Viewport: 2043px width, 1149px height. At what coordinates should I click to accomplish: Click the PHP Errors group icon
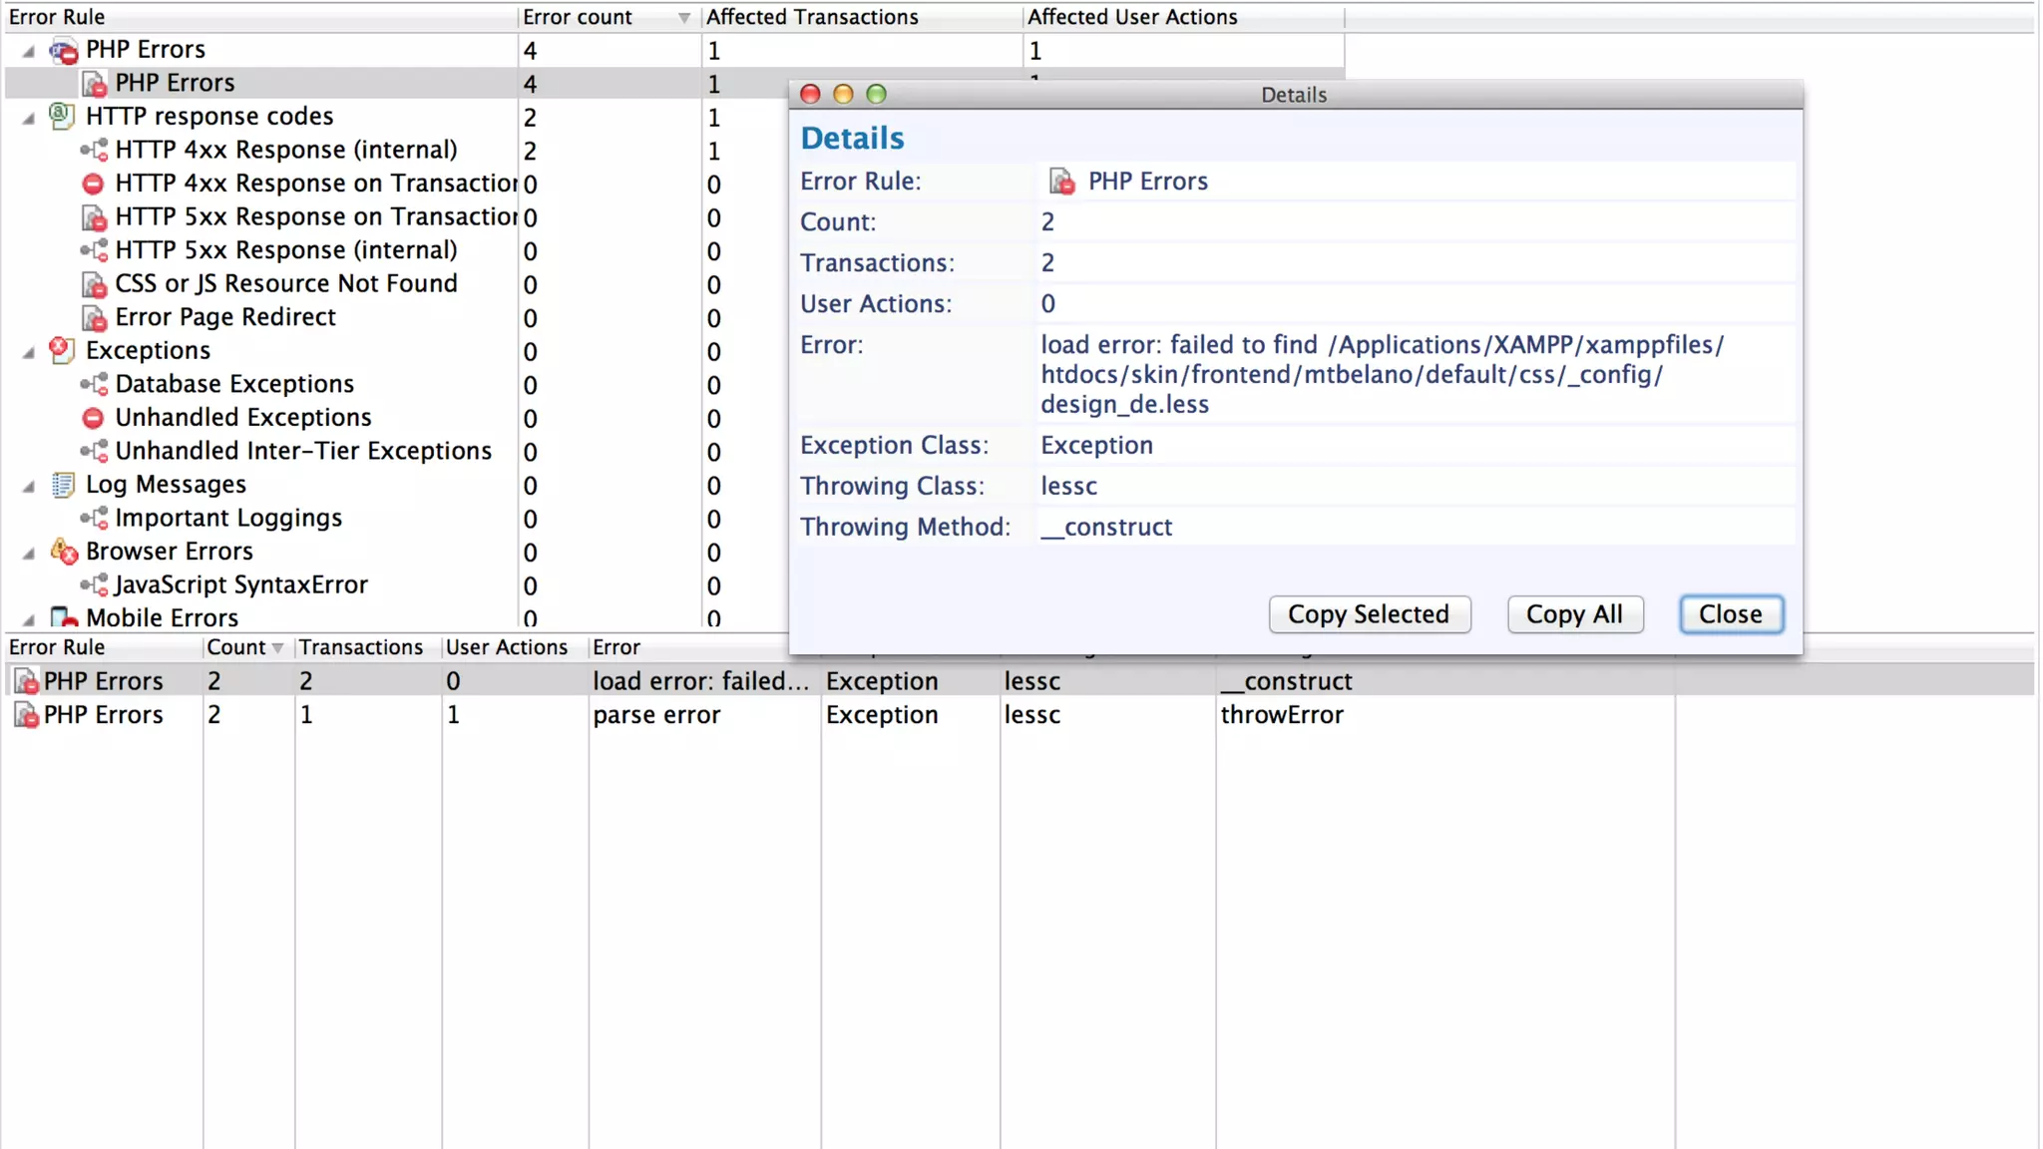click(x=64, y=50)
